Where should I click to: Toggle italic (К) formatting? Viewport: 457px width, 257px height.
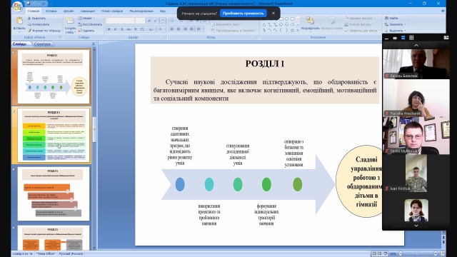click(x=116, y=29)
